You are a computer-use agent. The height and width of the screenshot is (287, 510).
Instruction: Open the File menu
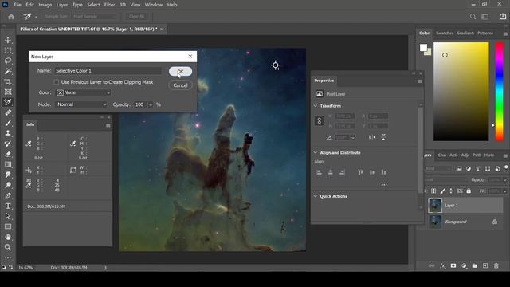[x=18, y=5]
